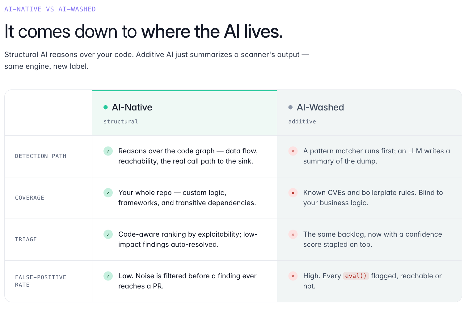Click the green checkmark in False-Positive Rate row

point(108,276)
